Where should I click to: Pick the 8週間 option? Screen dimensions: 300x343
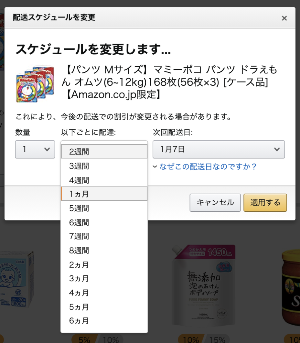104,250
